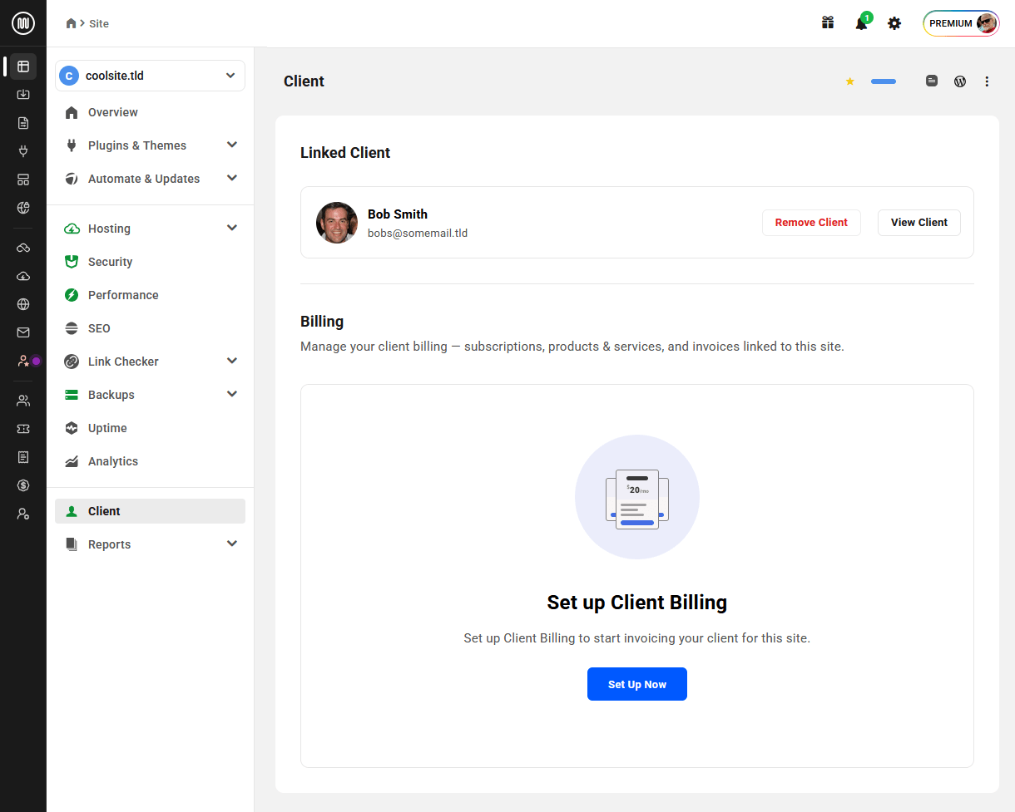
Task: Expand the Plugins & Themes chevron
Action: tap(232, 145)
